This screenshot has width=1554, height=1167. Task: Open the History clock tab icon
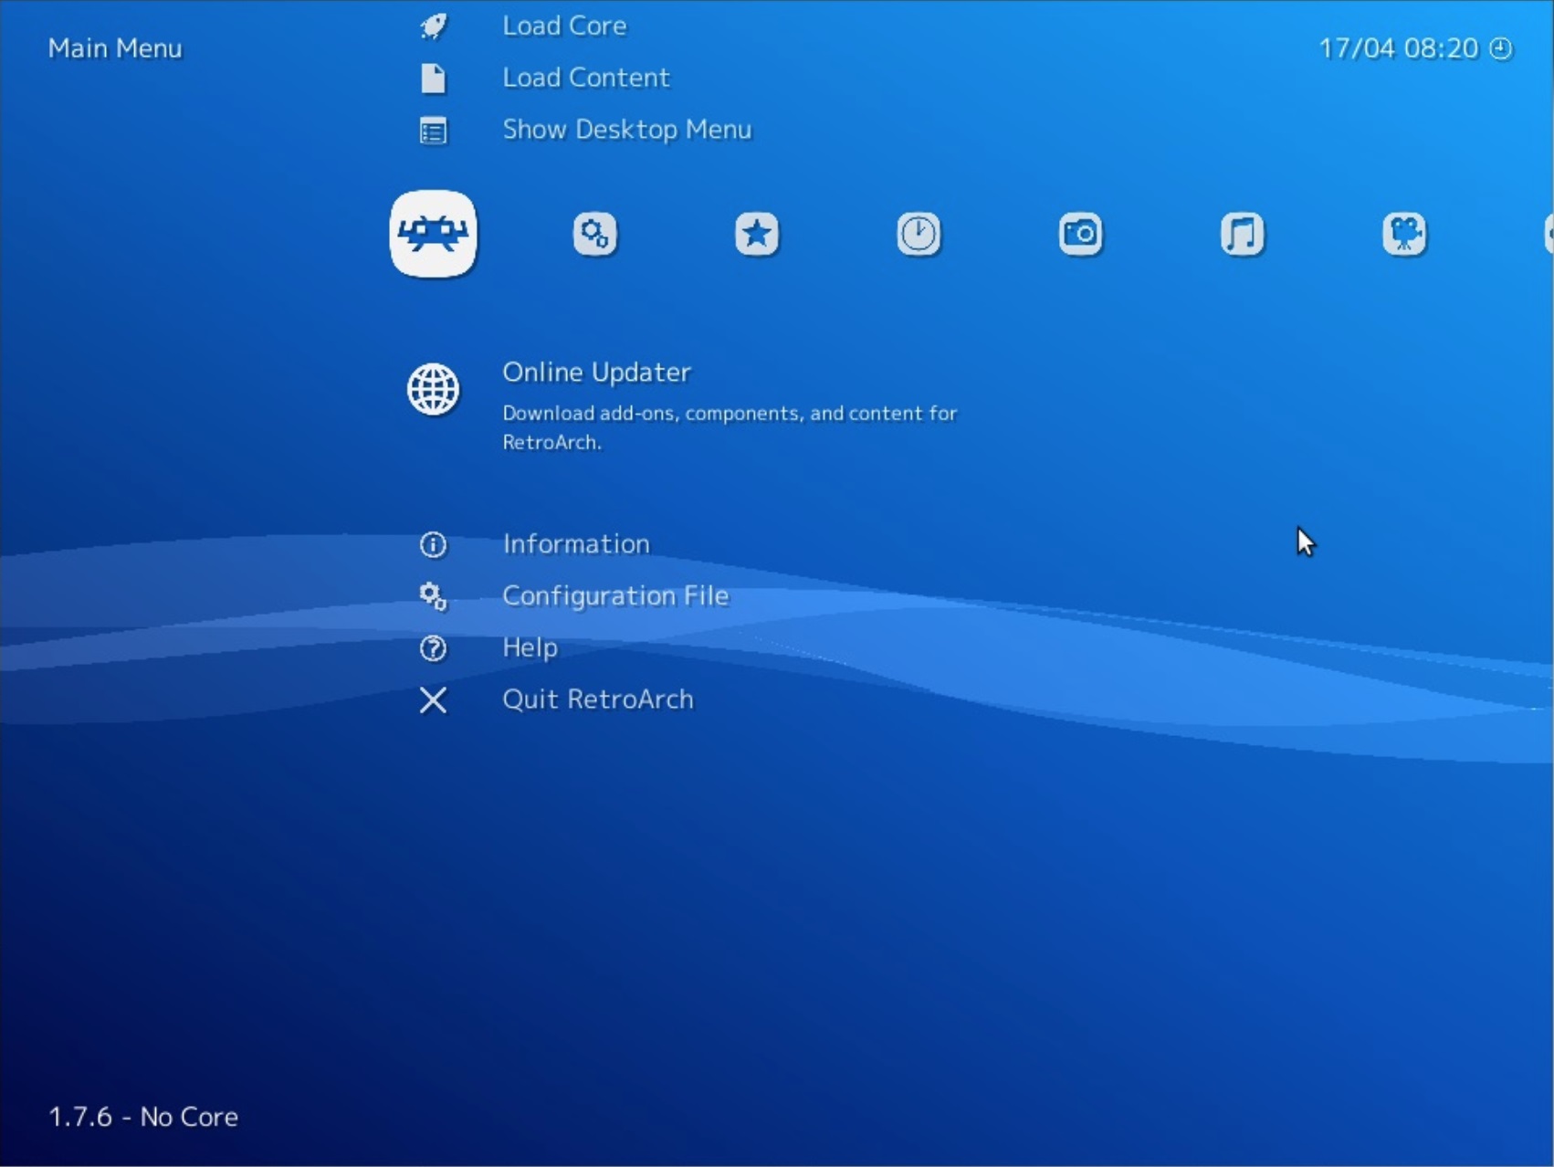(x=919, y=234)
